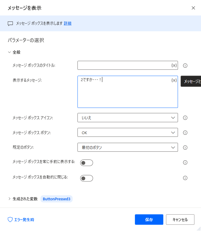Show info for message box icon setting
Viewport: 201px width, 231px height.
(185, 118)
